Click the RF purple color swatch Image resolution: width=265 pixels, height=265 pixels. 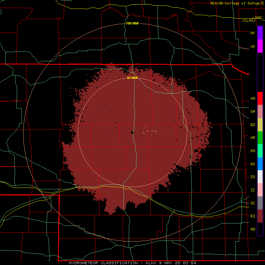point(260,33)
